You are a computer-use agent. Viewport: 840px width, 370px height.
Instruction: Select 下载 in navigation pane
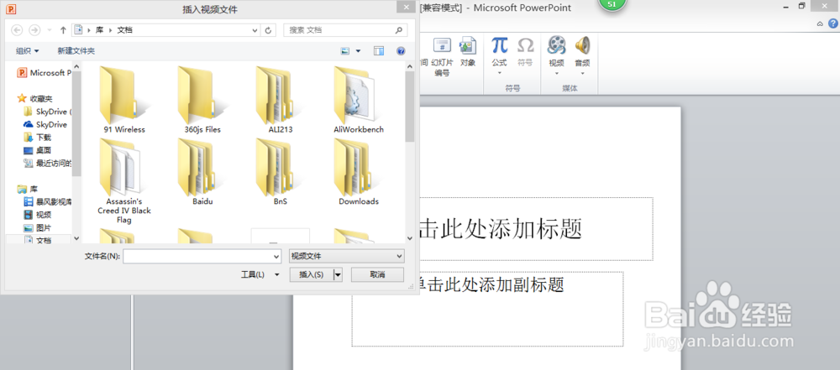click(x=38, y=137)
